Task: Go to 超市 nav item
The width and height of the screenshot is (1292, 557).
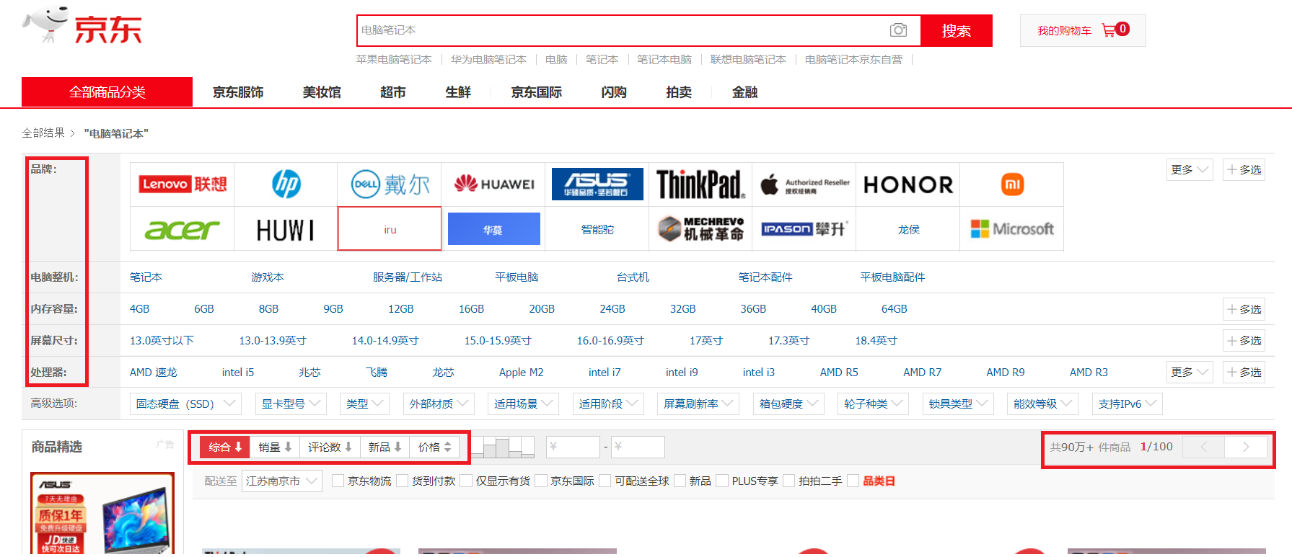Action: pos(393,92)
